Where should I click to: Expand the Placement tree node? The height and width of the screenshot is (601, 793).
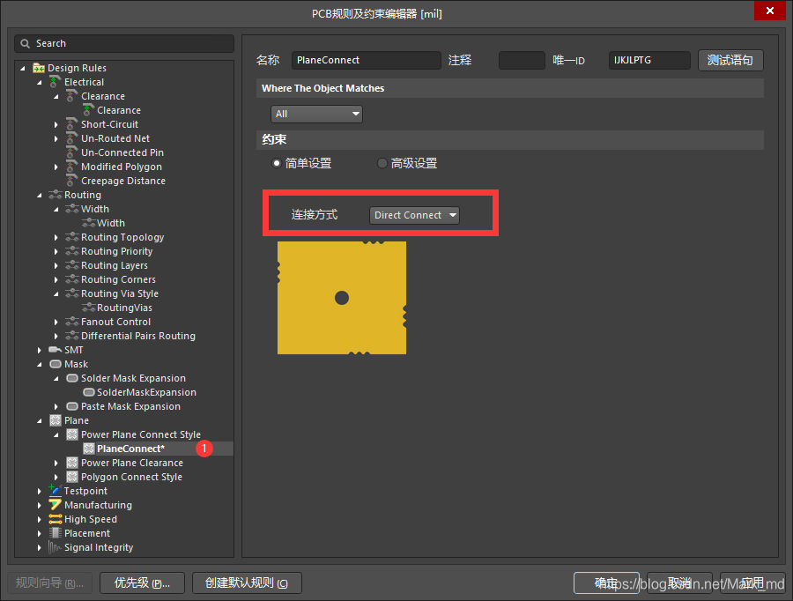tap(40, 533)
